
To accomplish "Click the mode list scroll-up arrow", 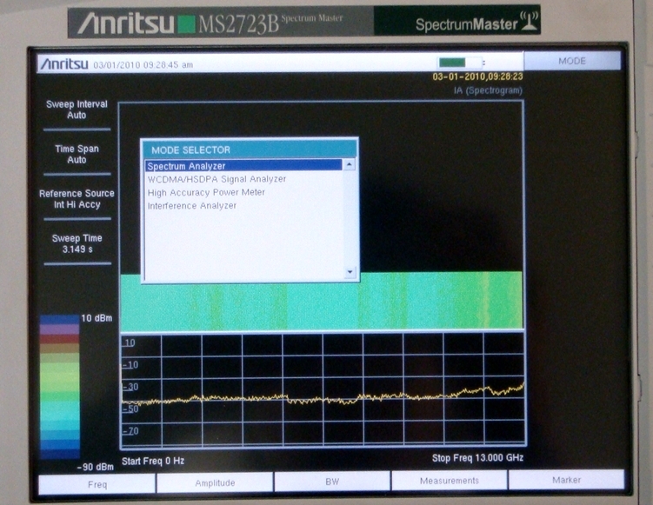I will 349,165.
